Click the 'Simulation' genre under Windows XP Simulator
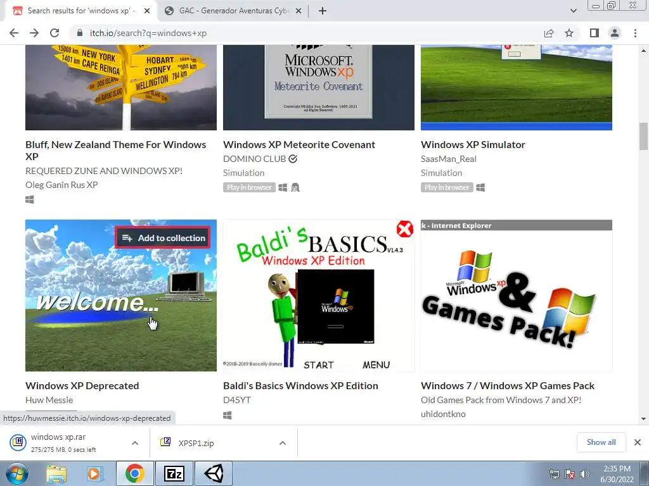The width and height of the screenshot is (649, 486). click(442, 173)
